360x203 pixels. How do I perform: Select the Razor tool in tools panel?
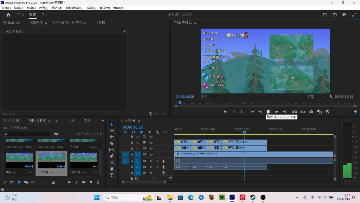point(112,143)
